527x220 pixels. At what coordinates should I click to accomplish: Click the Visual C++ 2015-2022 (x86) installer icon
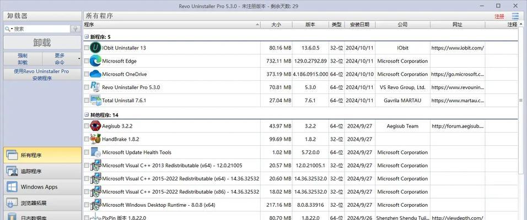[96, 191]
